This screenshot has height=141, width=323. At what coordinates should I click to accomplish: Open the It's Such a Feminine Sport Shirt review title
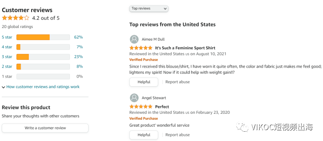[x=185, y=48]
